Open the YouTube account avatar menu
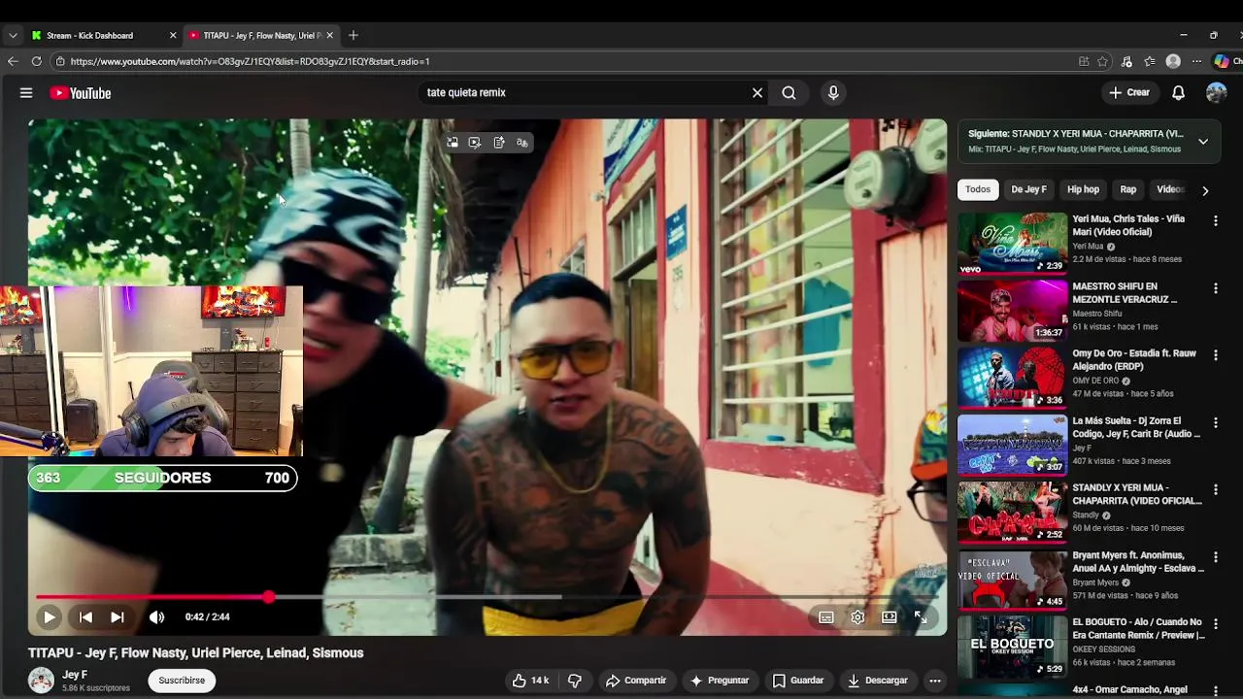Screen dimensions: 1243x699 1217,93
